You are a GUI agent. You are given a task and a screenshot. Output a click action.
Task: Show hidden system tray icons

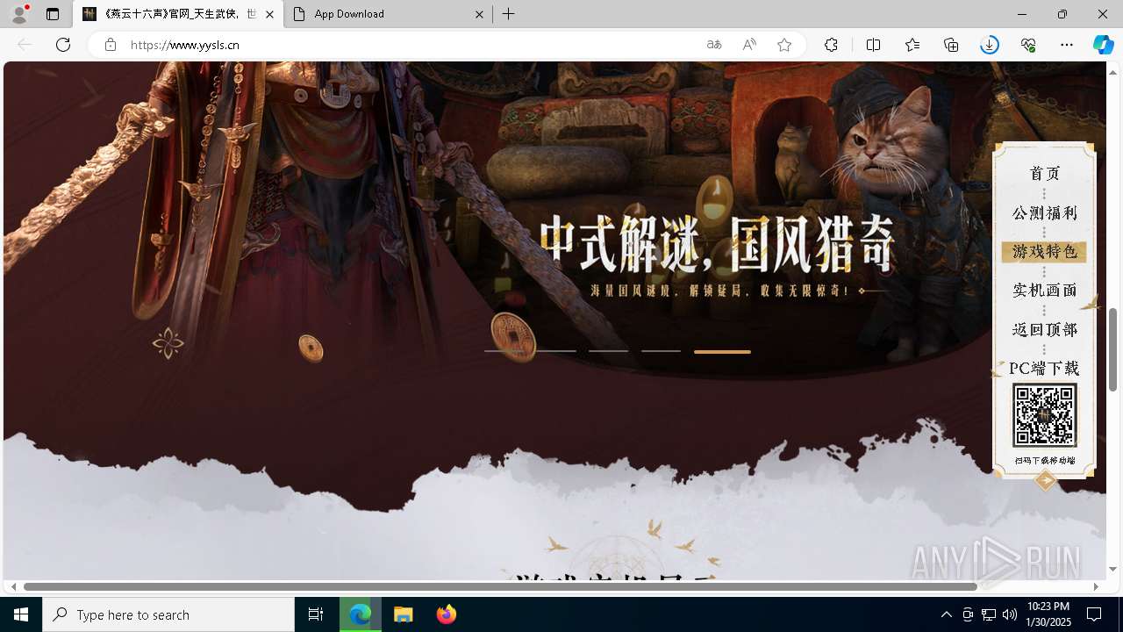pyautogui.click(x=946, y=614)
